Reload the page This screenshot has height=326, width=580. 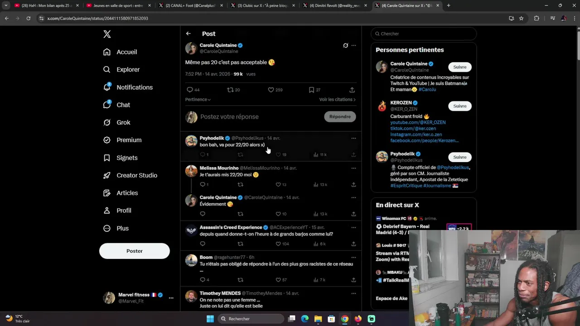click(28, 18)
